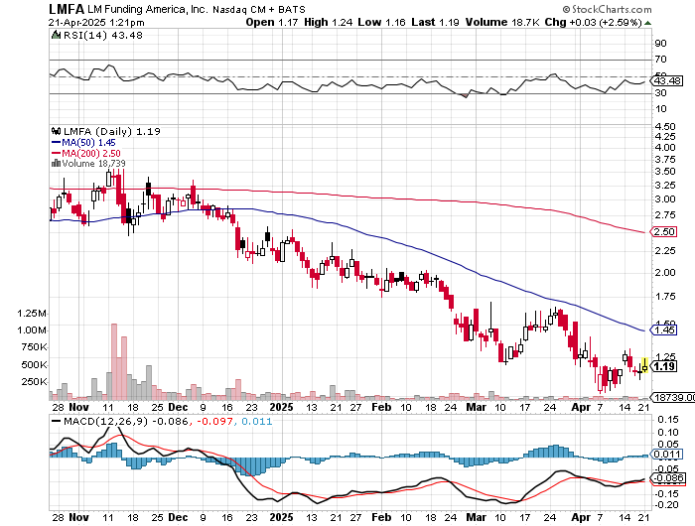
Task: Click the 1.00M volume axis label
Action: (32, 329)
